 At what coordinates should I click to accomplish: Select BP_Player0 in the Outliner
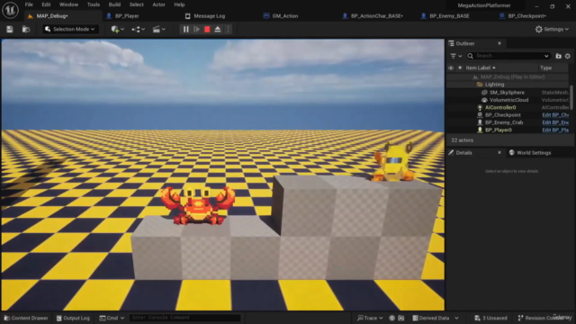[x=498, y=130]
